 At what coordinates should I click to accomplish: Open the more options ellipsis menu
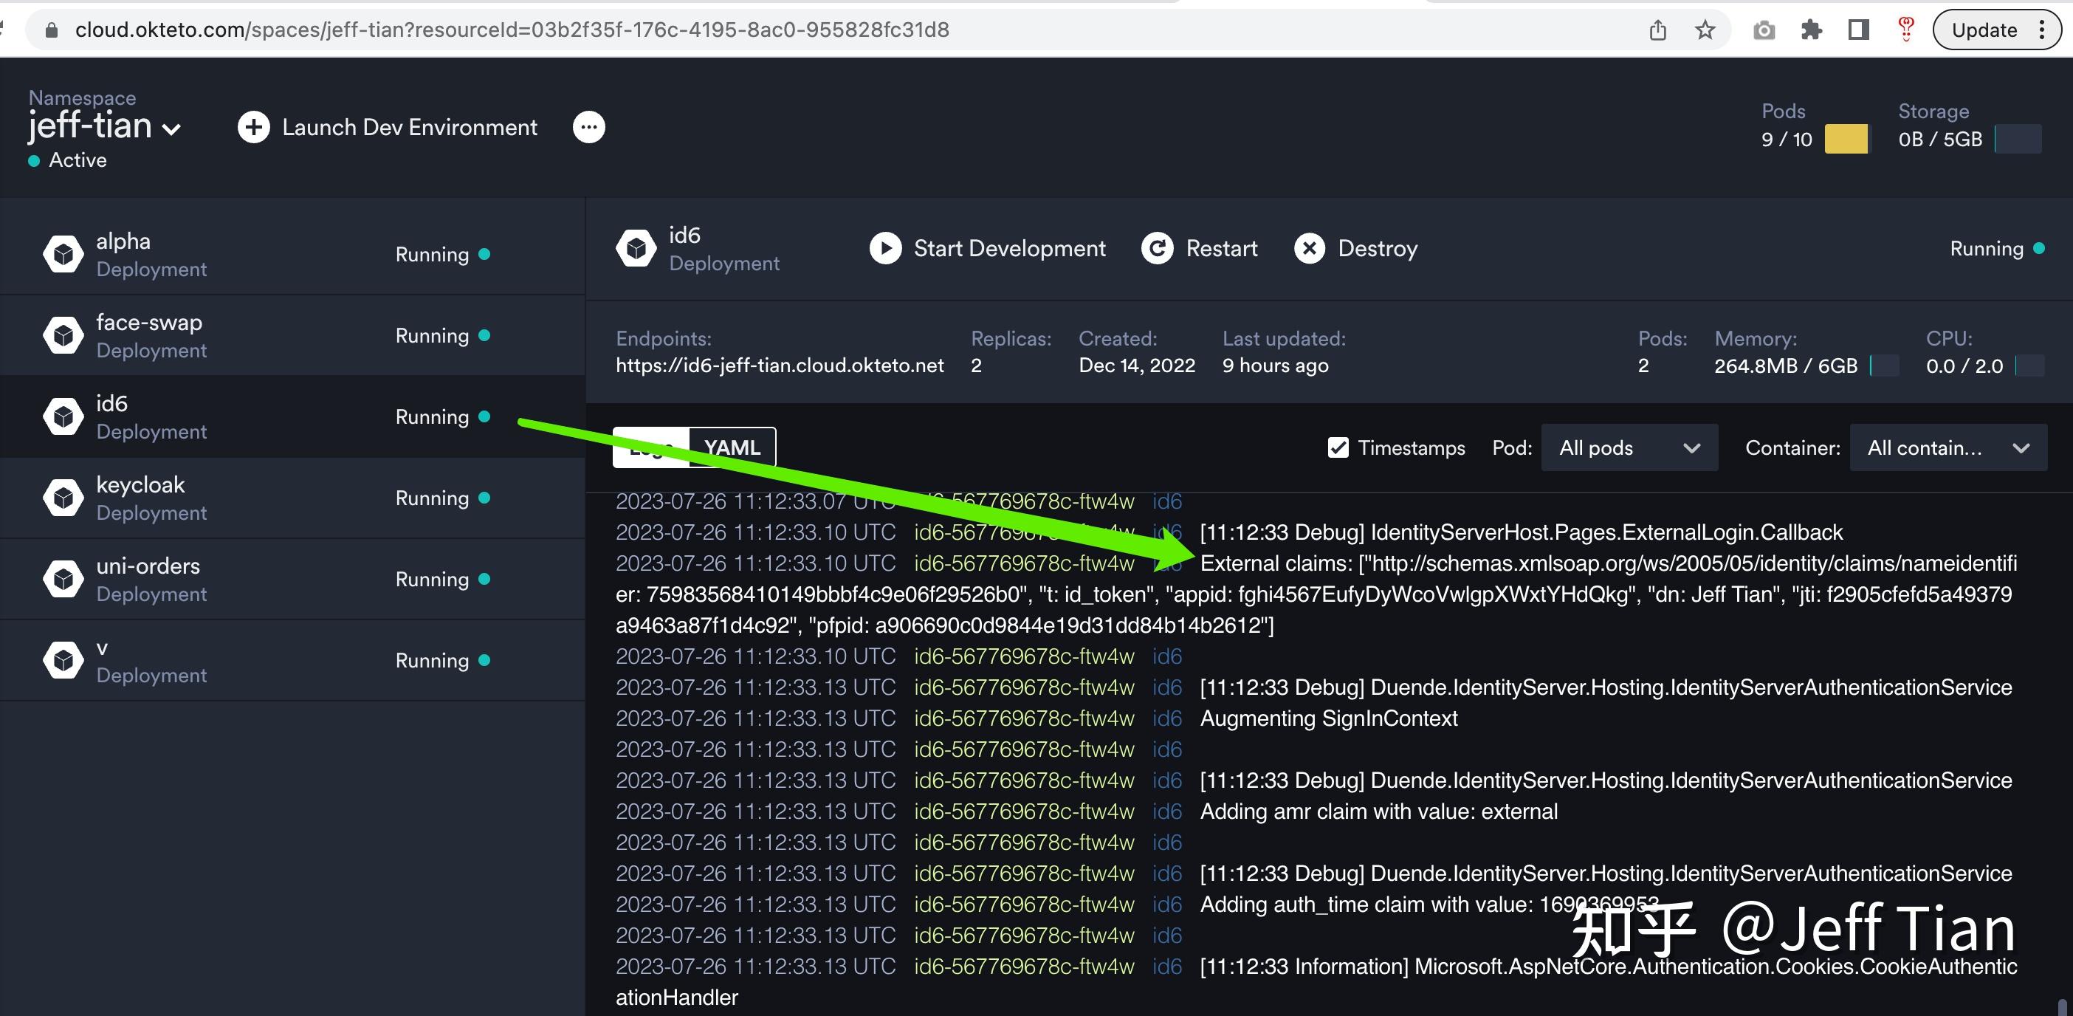(589, 126)
